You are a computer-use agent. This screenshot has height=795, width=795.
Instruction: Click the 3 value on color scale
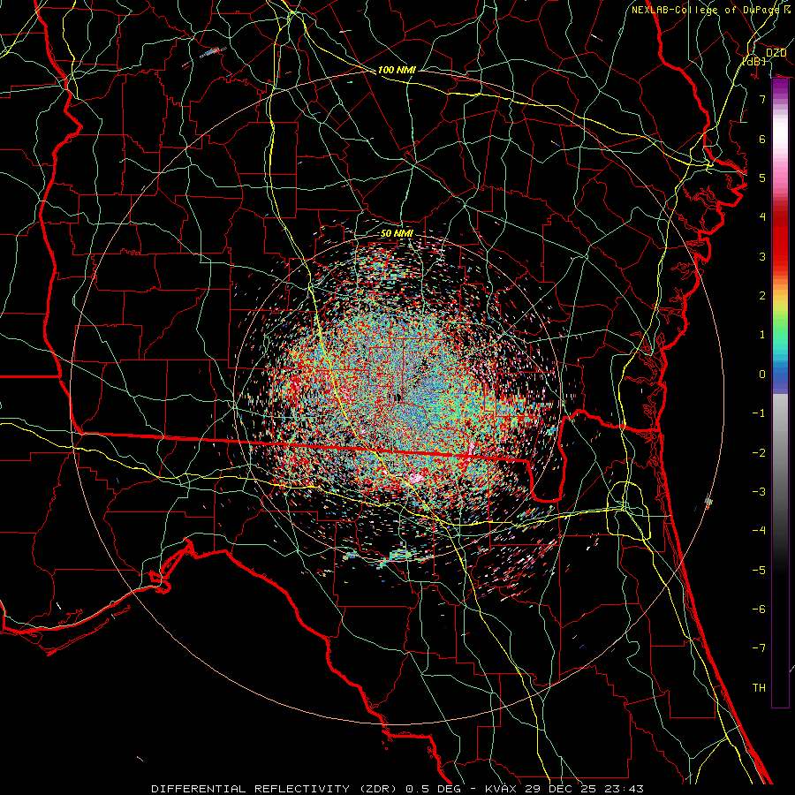[762, 256]
